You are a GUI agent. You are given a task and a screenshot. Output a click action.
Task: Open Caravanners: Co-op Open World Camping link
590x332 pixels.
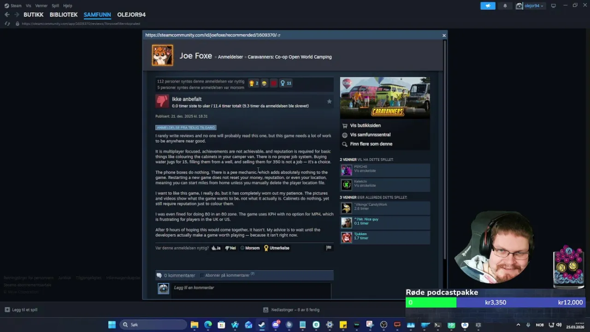coord(289,57)
